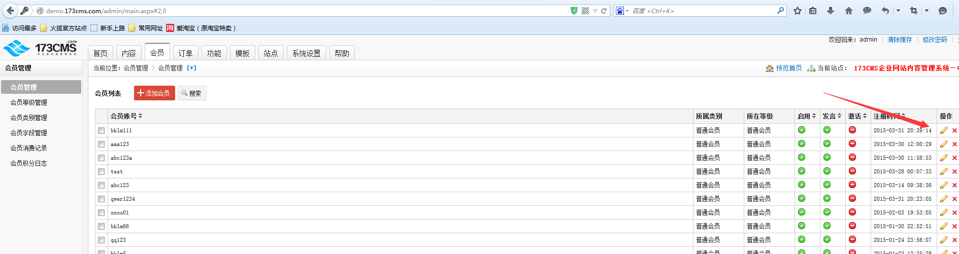Viewport: 959px width, 254px height.
Task: Click the bookmark star icon in toolbar
Action: pyautogui.click(x=798, y=11)
